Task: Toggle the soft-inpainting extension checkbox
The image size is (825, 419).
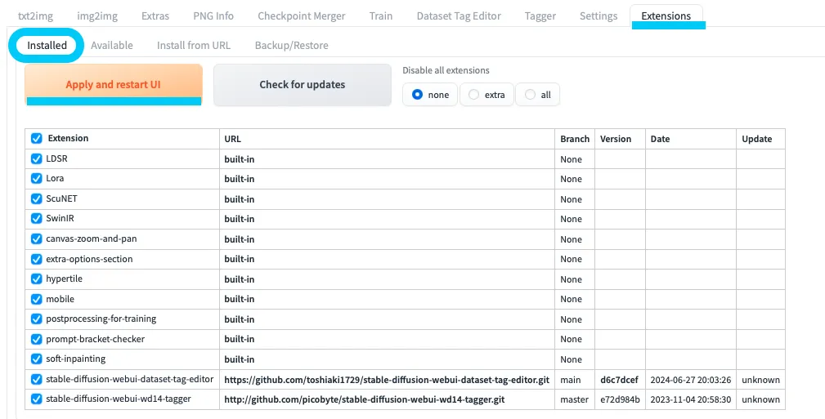Action: coord(36,359)
